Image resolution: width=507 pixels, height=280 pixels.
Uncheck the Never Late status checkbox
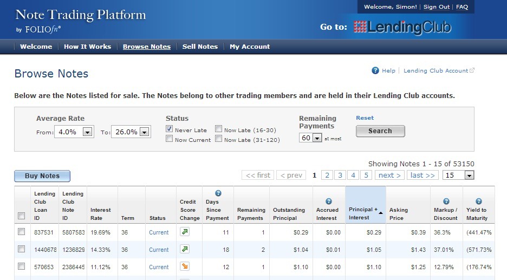170,129
